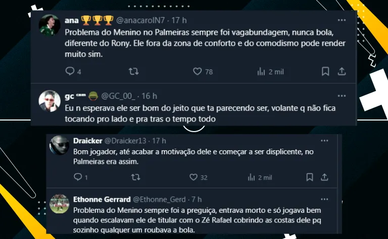
Task: Retweet Draicker's tweet
Action: coord(135,177)
